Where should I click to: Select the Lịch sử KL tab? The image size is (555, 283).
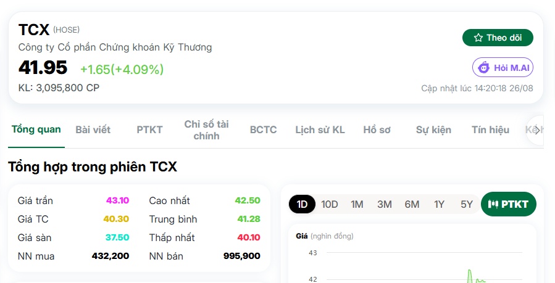click(320, 129)
